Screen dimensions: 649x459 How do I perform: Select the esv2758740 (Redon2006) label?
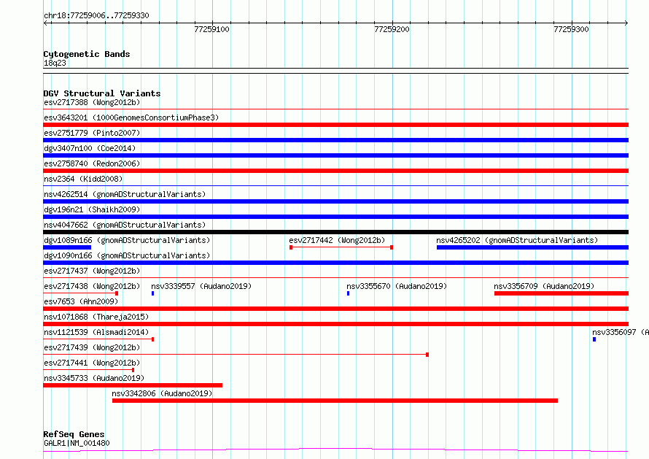[92, 163]
